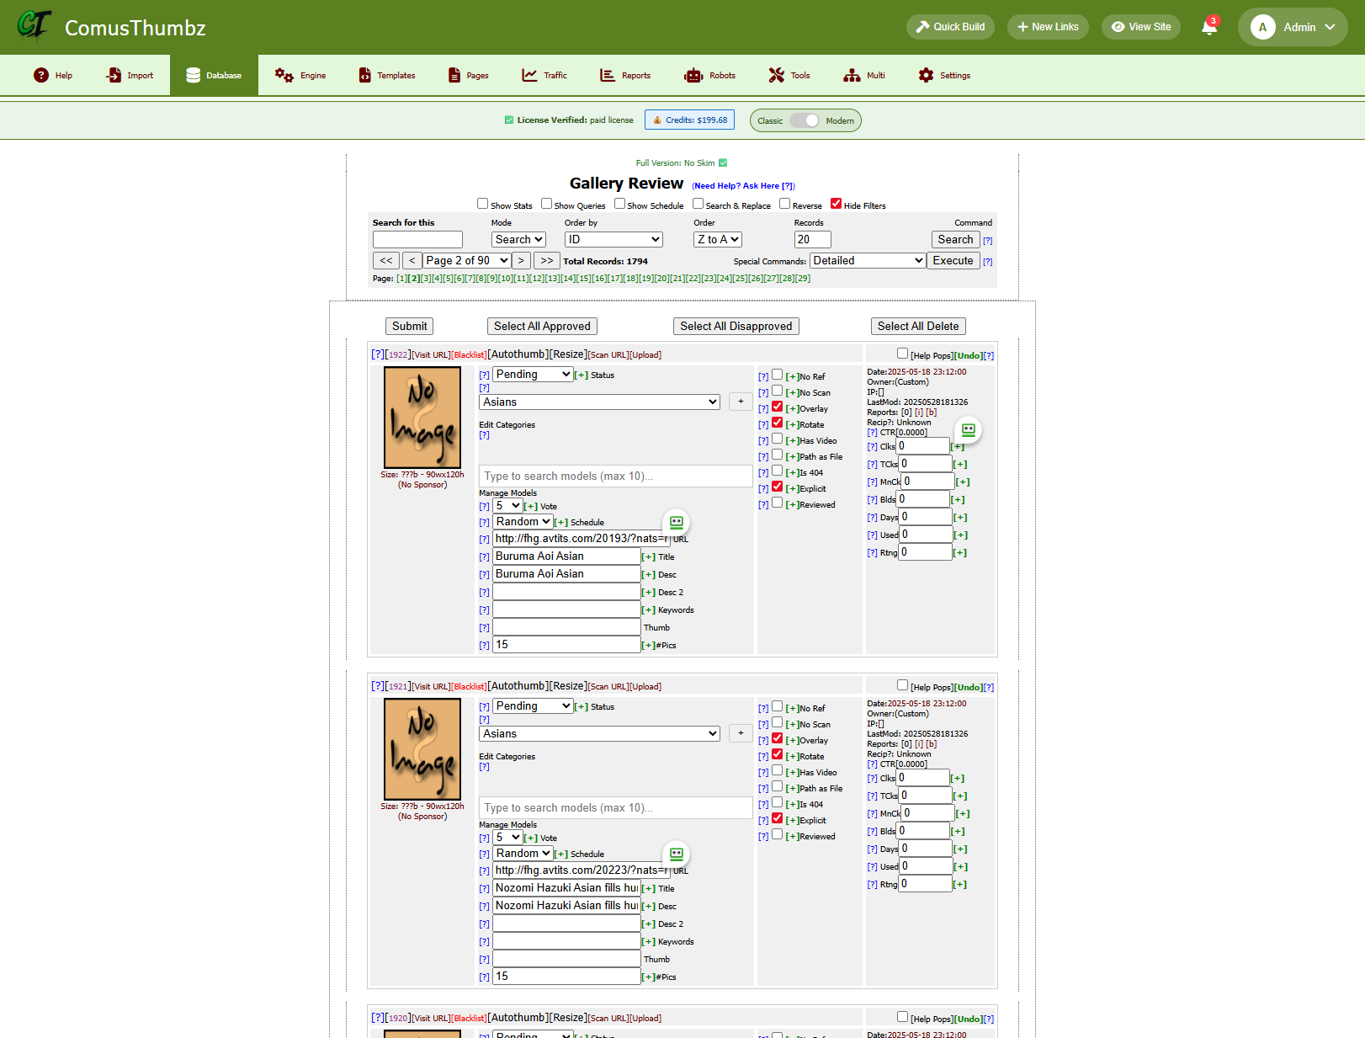The height and width of the screenshot is (1038, 1365).
Task: Open the Robots section icon
Action: point(693,75)
